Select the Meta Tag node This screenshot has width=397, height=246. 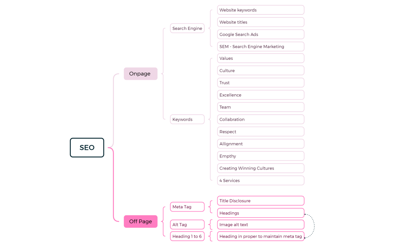click(x=187, y=207)
